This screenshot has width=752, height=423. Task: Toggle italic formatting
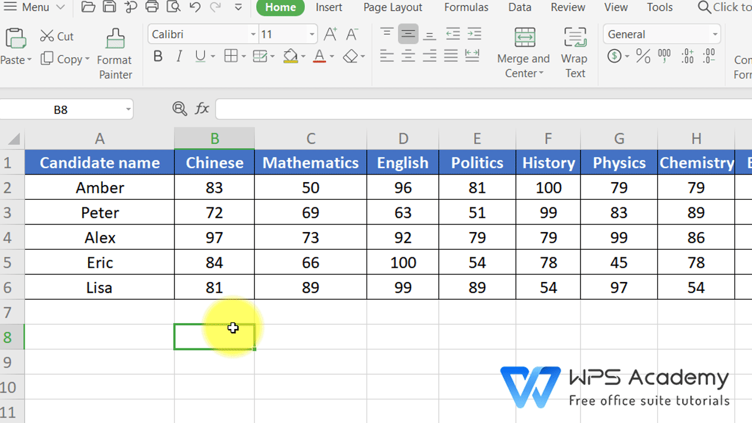coord(179,56)
